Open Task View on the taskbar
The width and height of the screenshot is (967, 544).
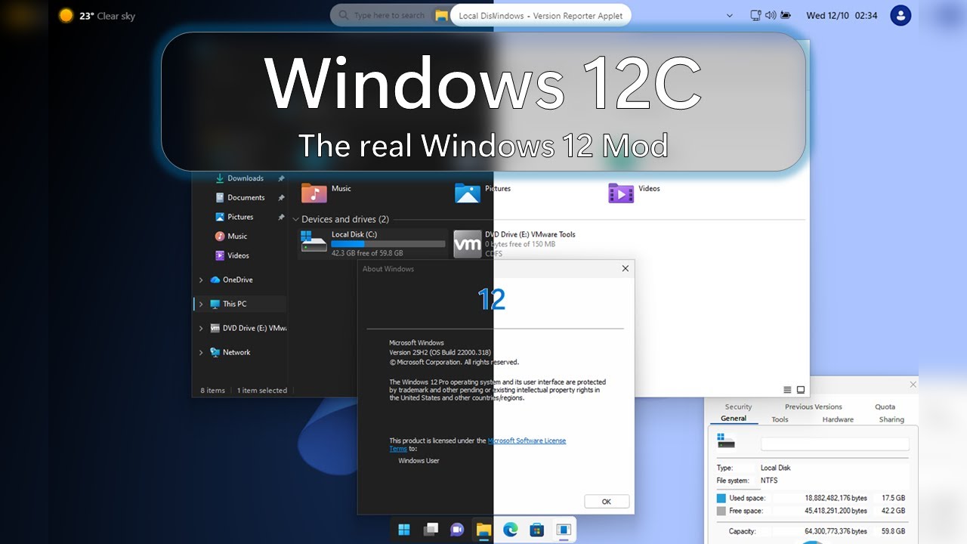(x=431, y=530)
